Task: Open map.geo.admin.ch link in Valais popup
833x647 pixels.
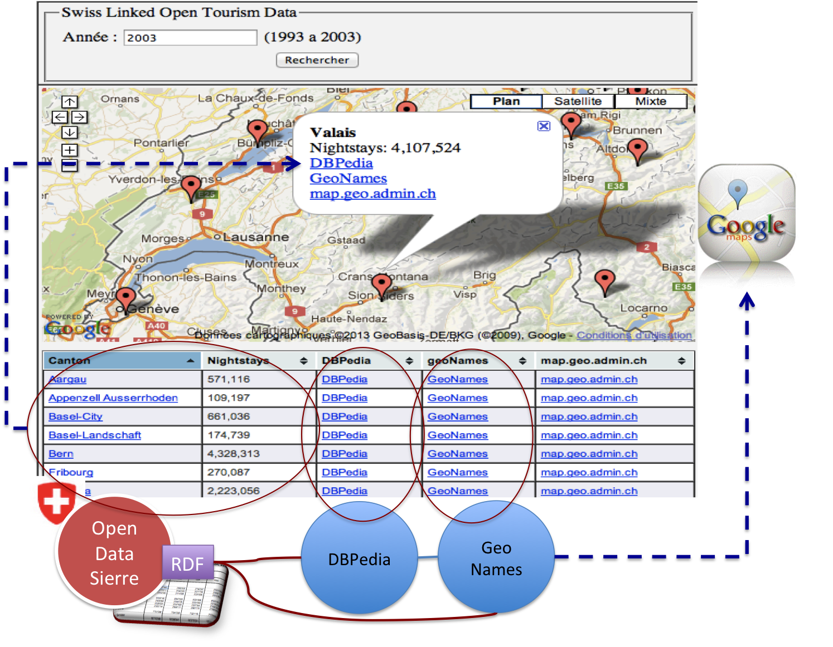Action: pyautogui.click(x=373, y=194)
